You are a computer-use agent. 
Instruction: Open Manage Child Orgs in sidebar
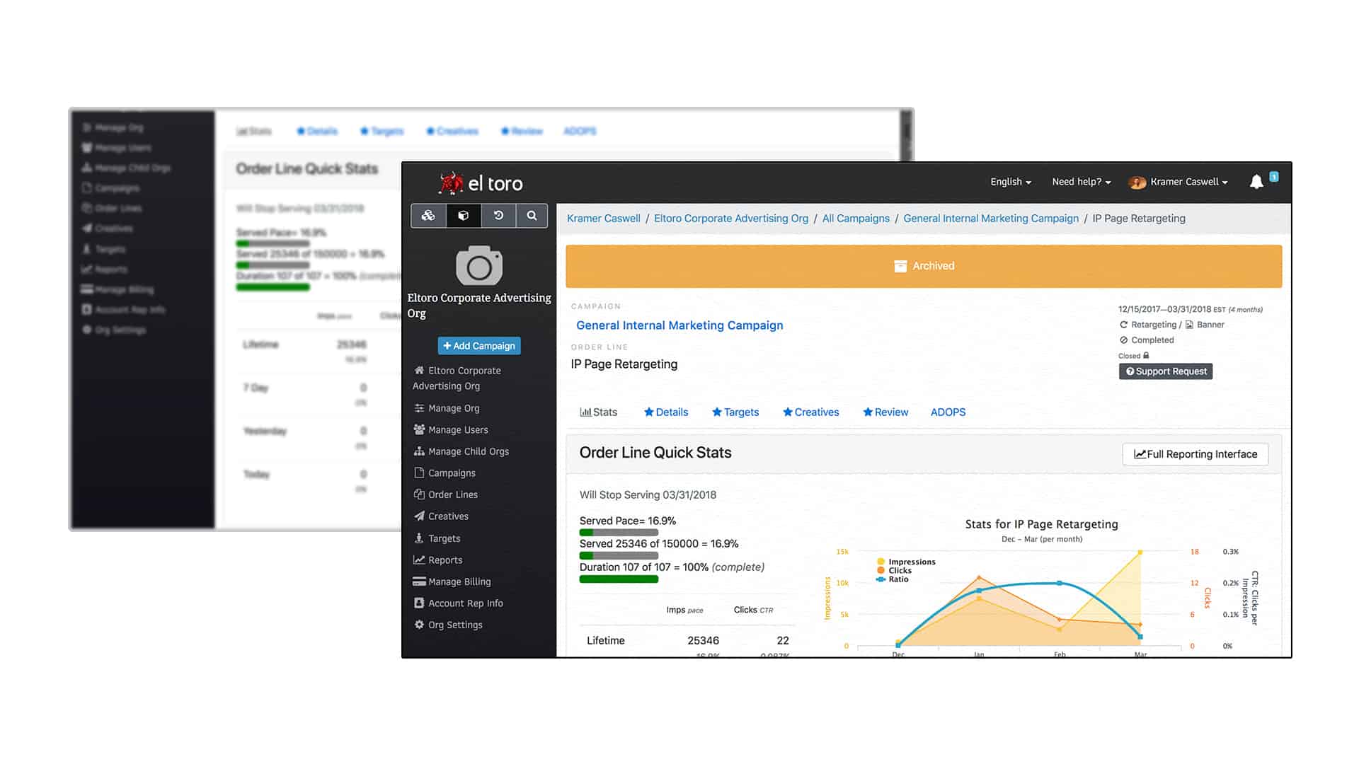point(461,451)
